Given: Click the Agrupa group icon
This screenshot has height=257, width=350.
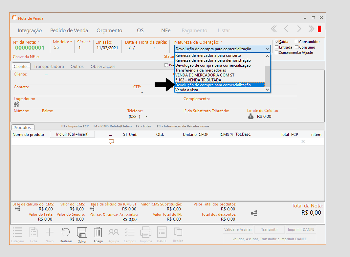Looking at the screenshot, I should click(x=114, y=232).
